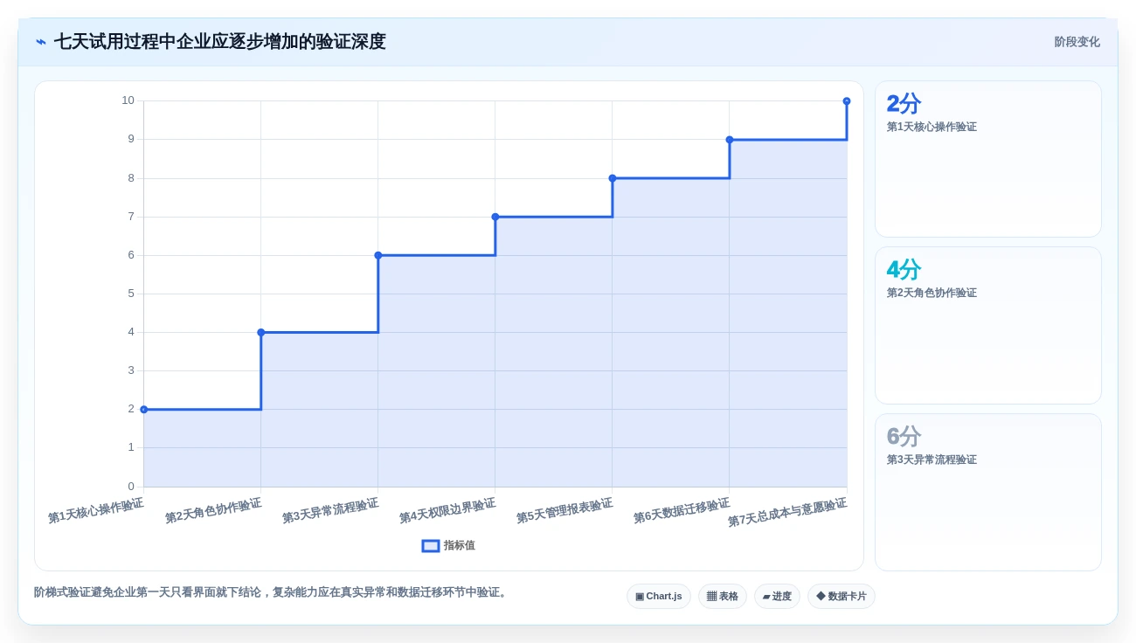Click x-axis label 第6天数据迁移验证
This screenshot has height=643, width=1136.
682,511
